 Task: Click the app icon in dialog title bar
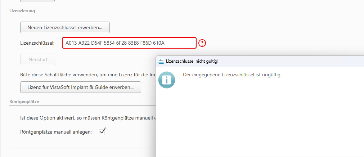[x=162, y=61]
